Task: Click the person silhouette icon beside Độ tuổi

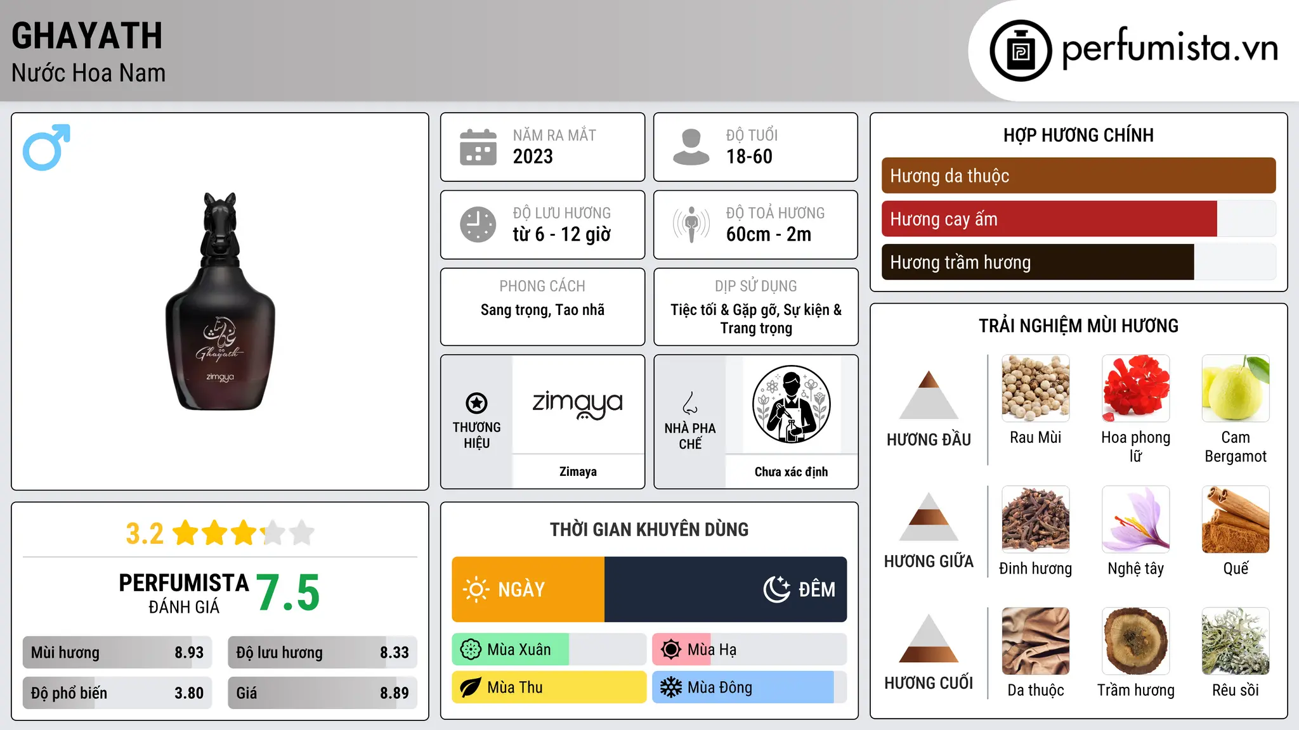Action: tap(691, 147)
